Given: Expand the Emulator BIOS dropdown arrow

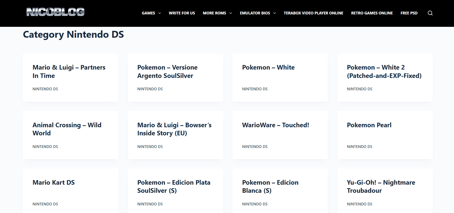Looking at the screenshot, I should 275,13.
